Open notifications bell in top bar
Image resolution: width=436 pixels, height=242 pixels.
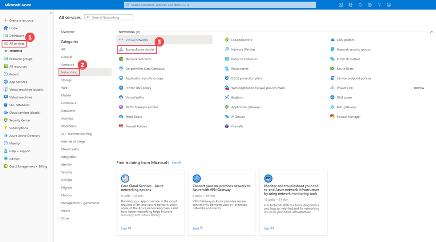tap(360, 5)
